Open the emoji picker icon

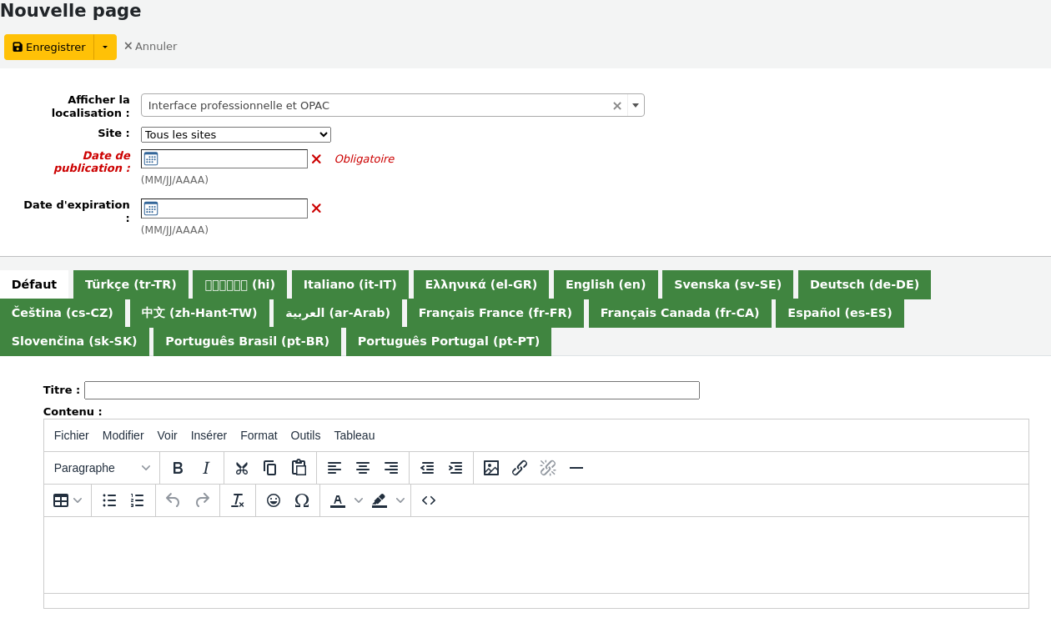click(x=274, y=500)
